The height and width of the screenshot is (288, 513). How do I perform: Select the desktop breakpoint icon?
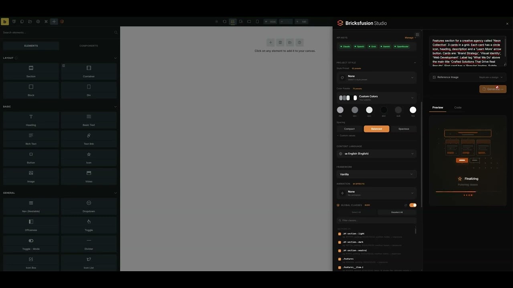pos(232,22)
